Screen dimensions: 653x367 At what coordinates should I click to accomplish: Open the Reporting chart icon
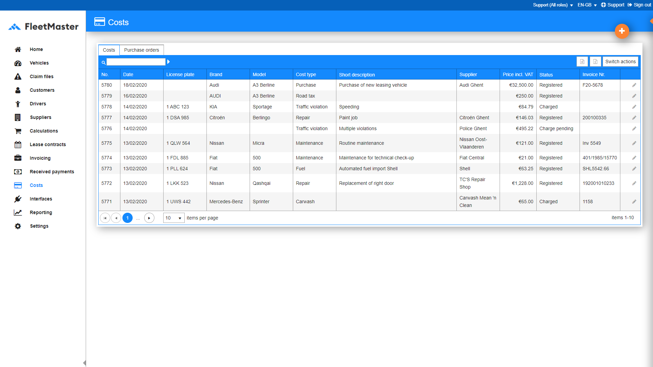coord(18,212)
